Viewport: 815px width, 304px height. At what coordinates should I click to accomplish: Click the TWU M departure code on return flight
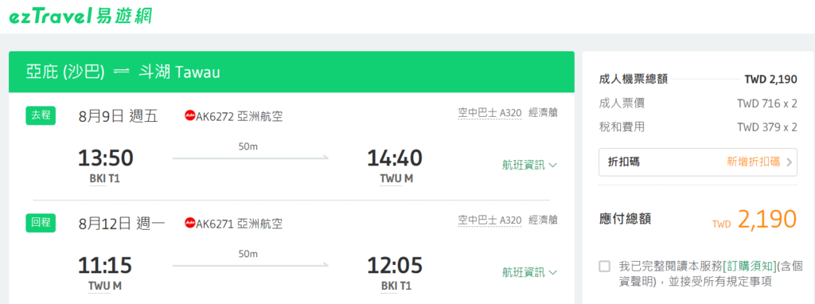click(106, 286)
